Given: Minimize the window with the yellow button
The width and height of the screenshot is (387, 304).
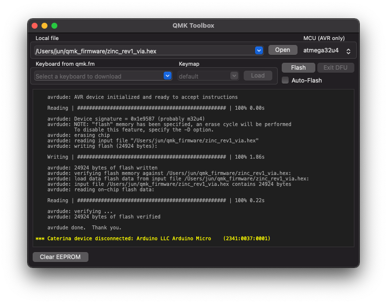Looking at the screenshot, I should (x=44, y=26).
